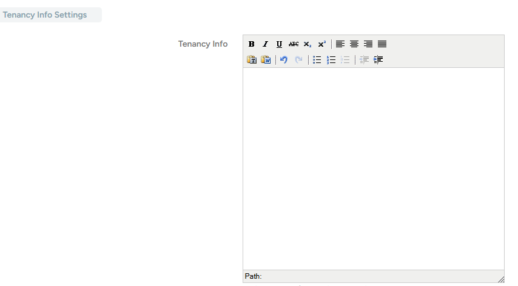The image size is (518, 286).
Task: Increase paragraph indent
Action: pyautogui.click(x=378, y=60)
